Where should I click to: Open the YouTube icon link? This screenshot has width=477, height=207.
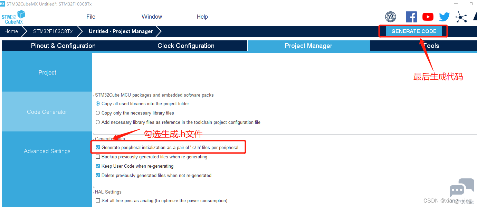(x=428, y=17)
